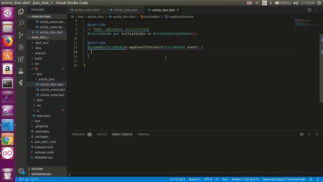Screen dimensions: 323x182
Task: Open the Ubuntu dash search
Action: (8, 13)
